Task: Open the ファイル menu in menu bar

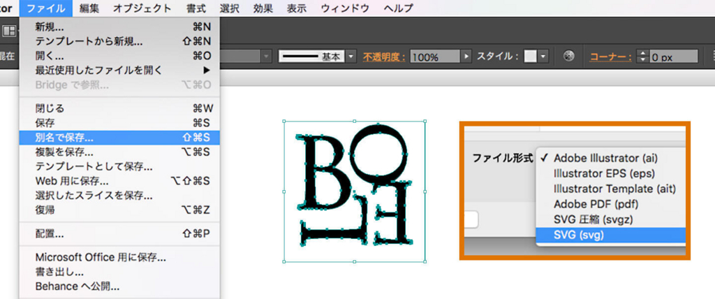Action: click(x=45, y=8)
